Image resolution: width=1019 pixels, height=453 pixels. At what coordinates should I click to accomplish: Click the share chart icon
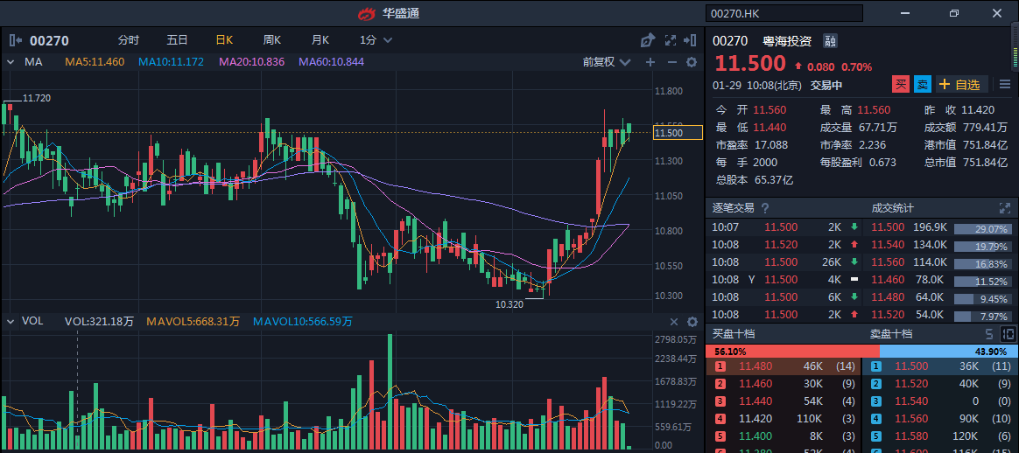[648, 40]
